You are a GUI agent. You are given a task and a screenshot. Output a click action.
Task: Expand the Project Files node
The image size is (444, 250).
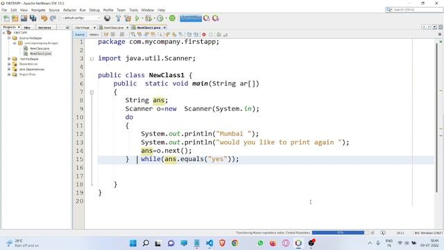pyautogui.click(x=9, y=74)
